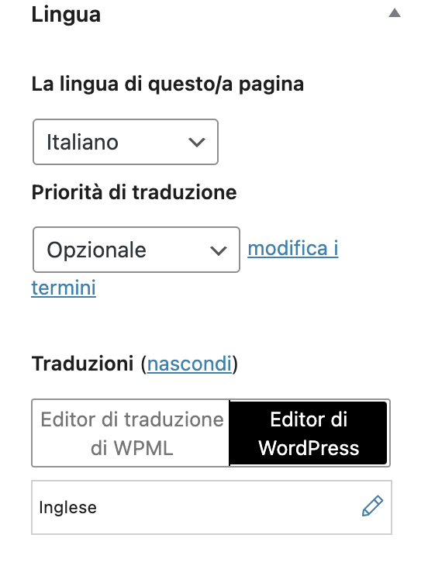Click the "Priorità di traduzione" label
Viewport: 428px width, 583px height.
134,192
